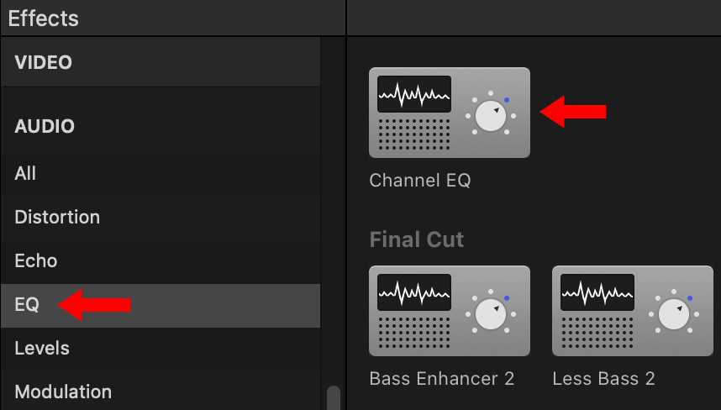Choose the Echo effects category
Viewport: 721px width, 410px height.
(x=161, y=261)
